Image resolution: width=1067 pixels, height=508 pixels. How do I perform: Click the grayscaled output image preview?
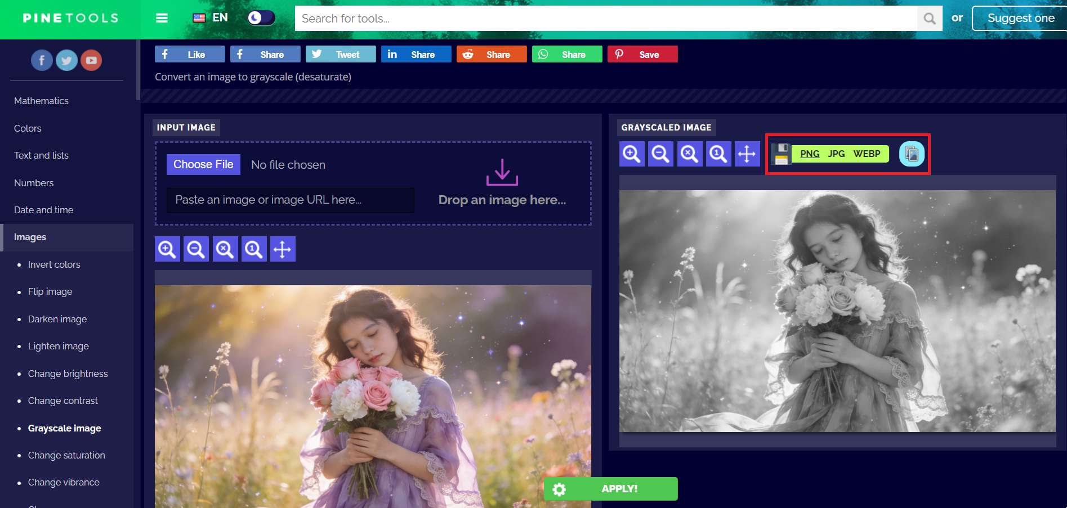pos(837,311)
